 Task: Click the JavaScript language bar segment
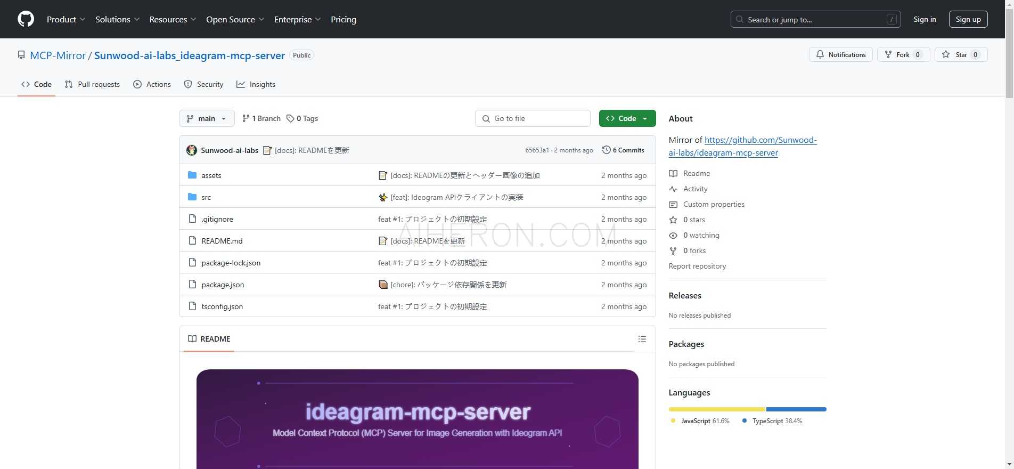[x=717, y=409]
